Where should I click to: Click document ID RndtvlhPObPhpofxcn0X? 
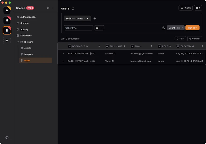pos(81,61)
